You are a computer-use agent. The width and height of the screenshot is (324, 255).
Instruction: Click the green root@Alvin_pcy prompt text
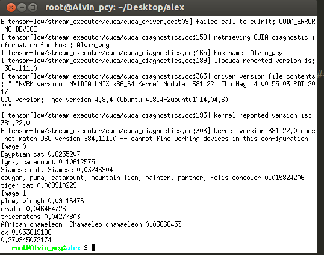pyautogui.click(x=37, y=248)
